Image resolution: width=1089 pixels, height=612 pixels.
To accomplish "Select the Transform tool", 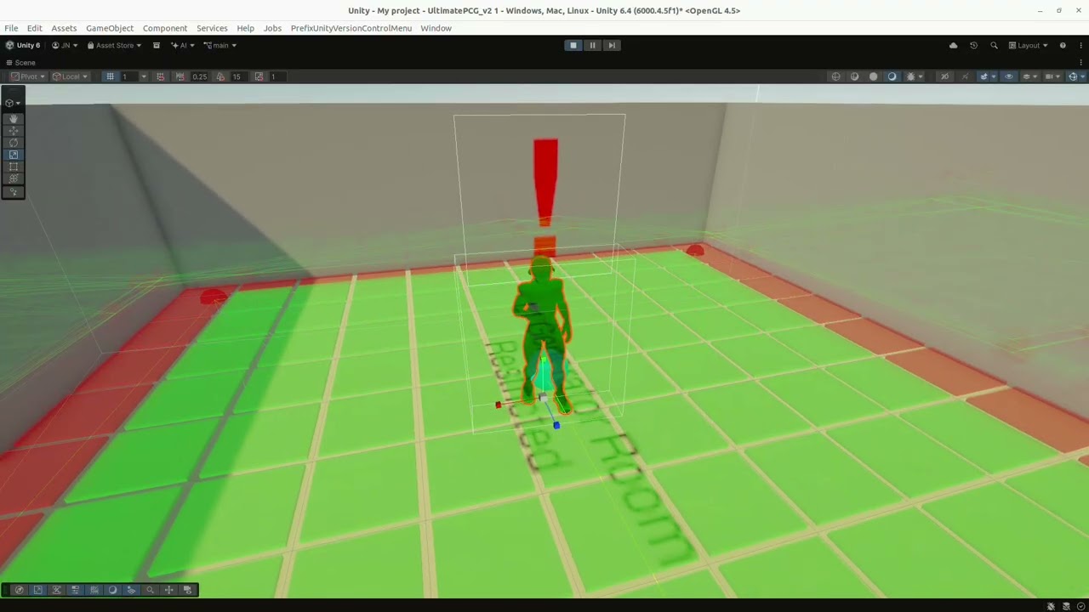I will click(x=13, y=178).
